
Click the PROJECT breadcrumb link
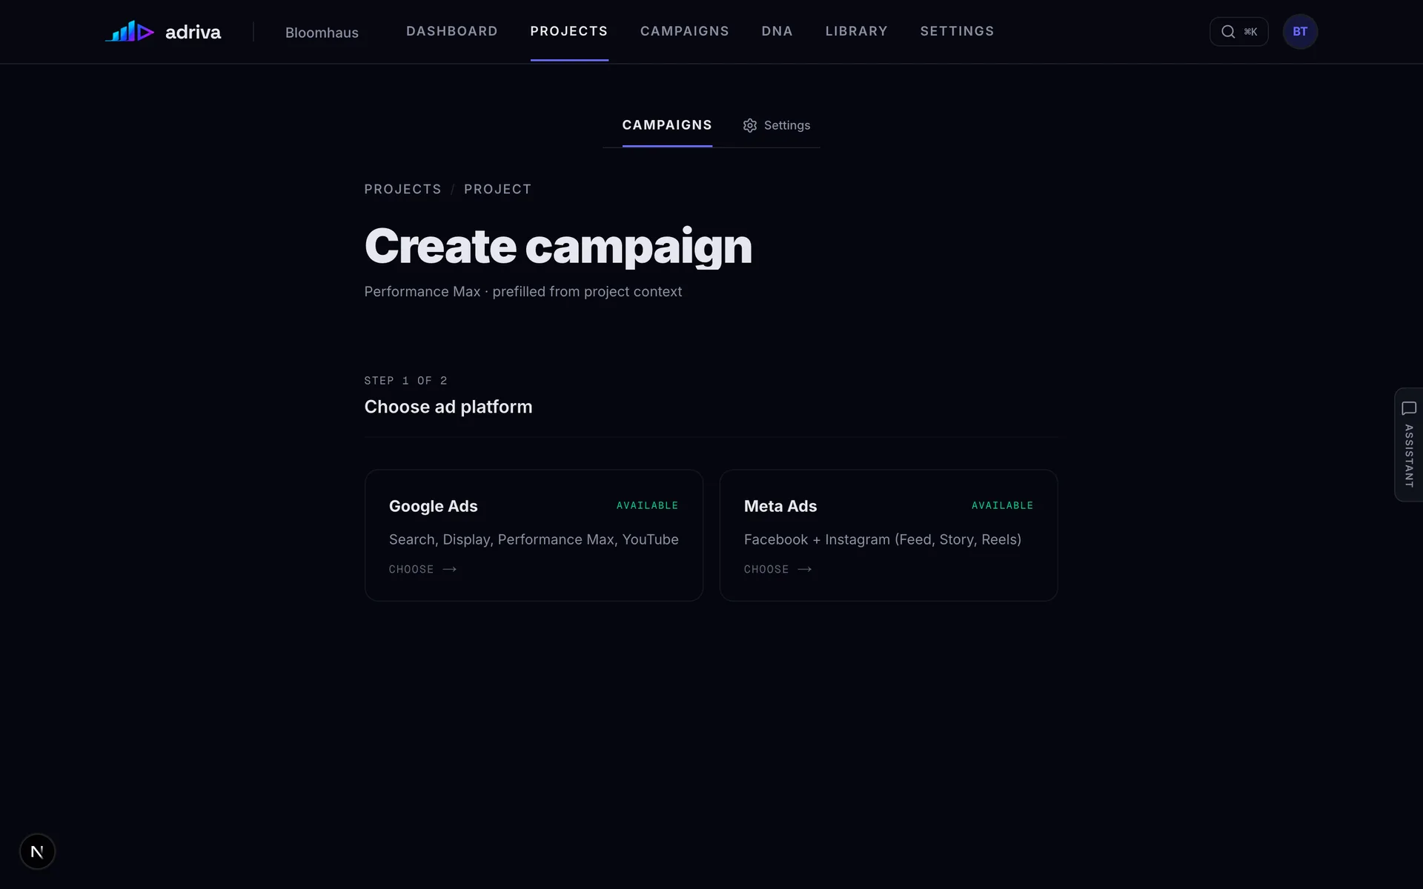pyautogui.click(x=498, y=189)
